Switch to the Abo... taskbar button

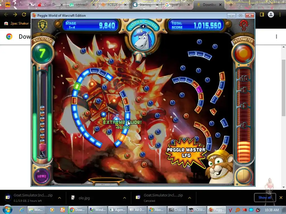(x=157, y=210)
